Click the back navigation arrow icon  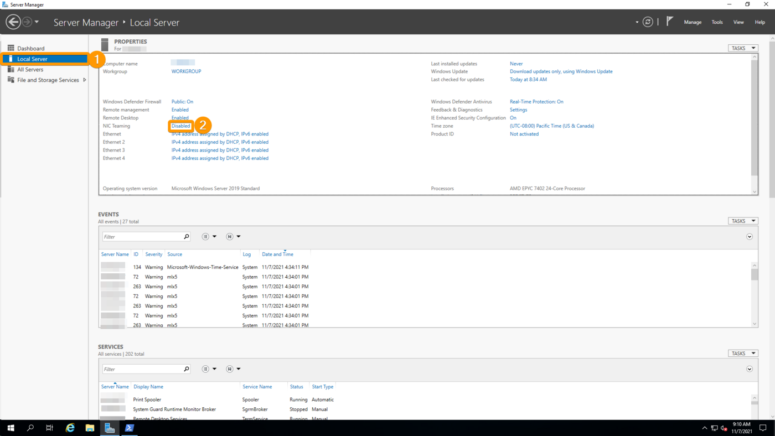(x=13, y=22)
